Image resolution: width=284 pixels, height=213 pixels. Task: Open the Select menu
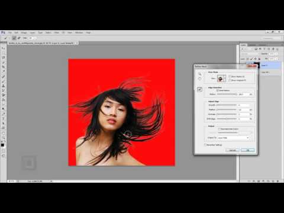[49, 33]
